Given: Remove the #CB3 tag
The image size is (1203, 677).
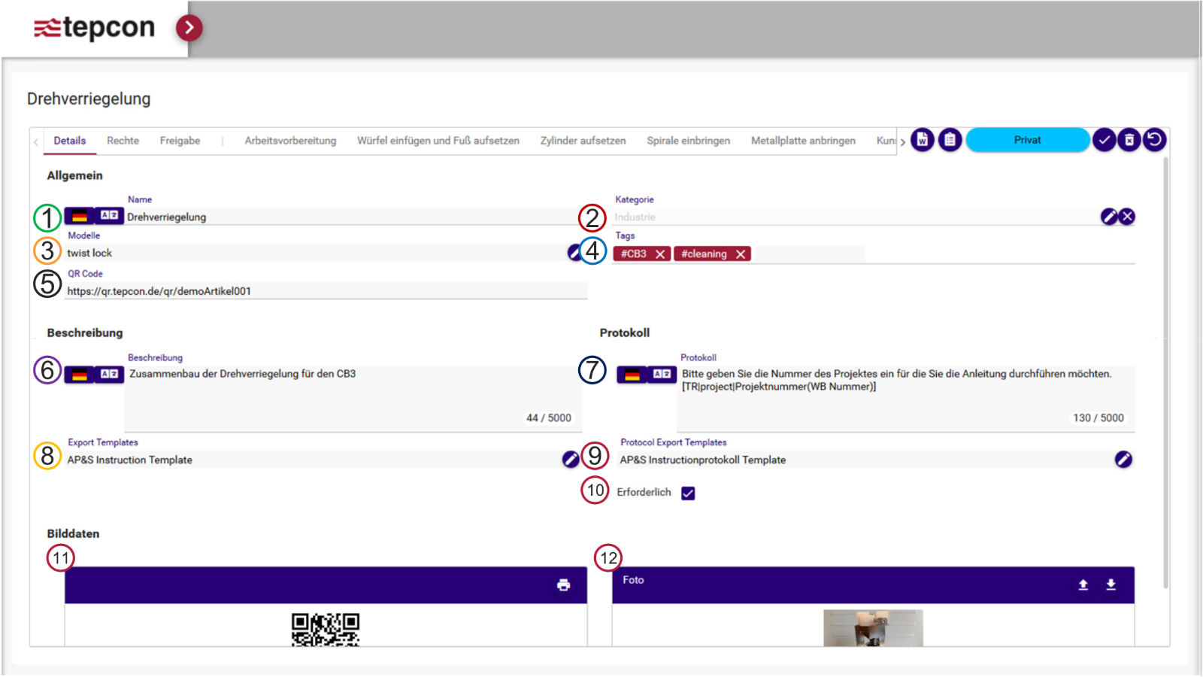Looking at the screenshot, I should (x=660, y=254).
